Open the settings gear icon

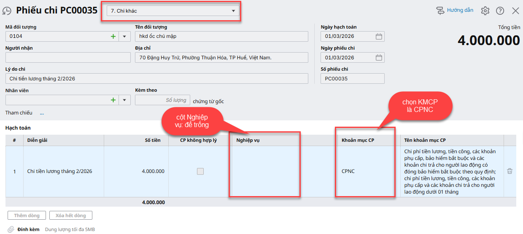(x=485, y=11)
